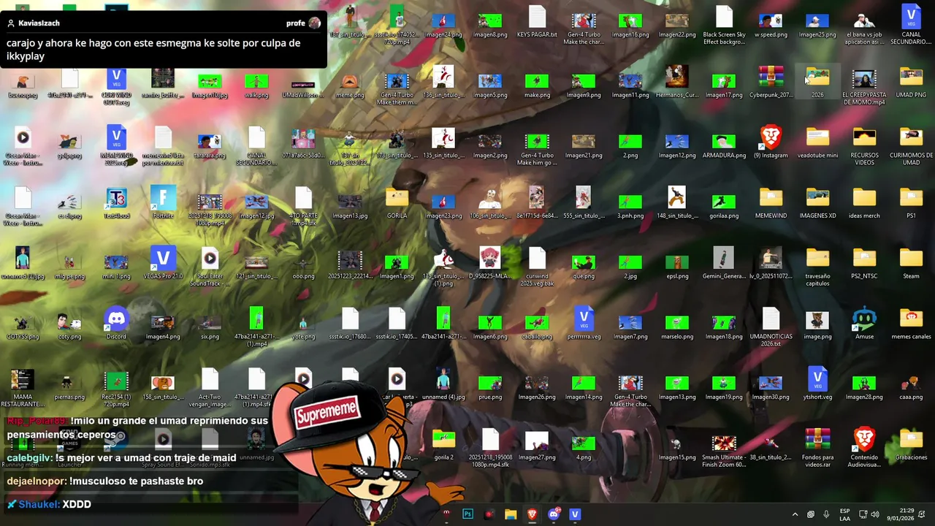Open the make.png image

pyautogui.click(x=537, y=82)
